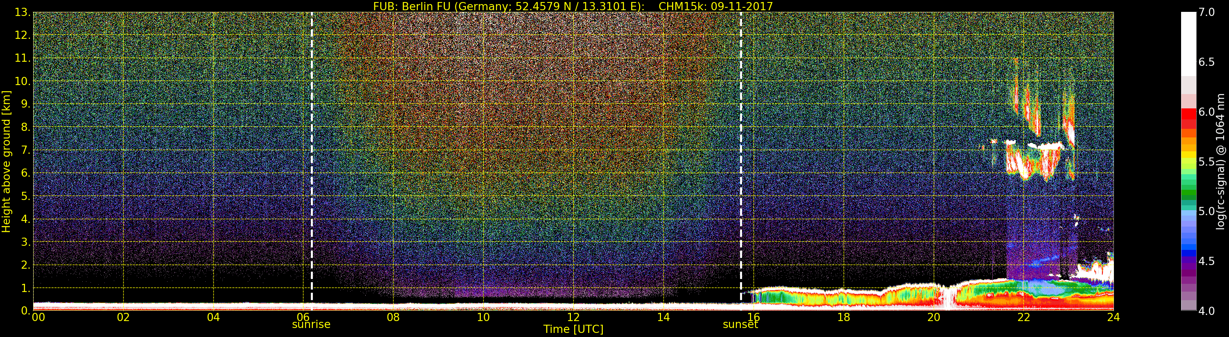Click the time tick label '04'
The height and width of the screenshot is (337, 1229).
213,317
